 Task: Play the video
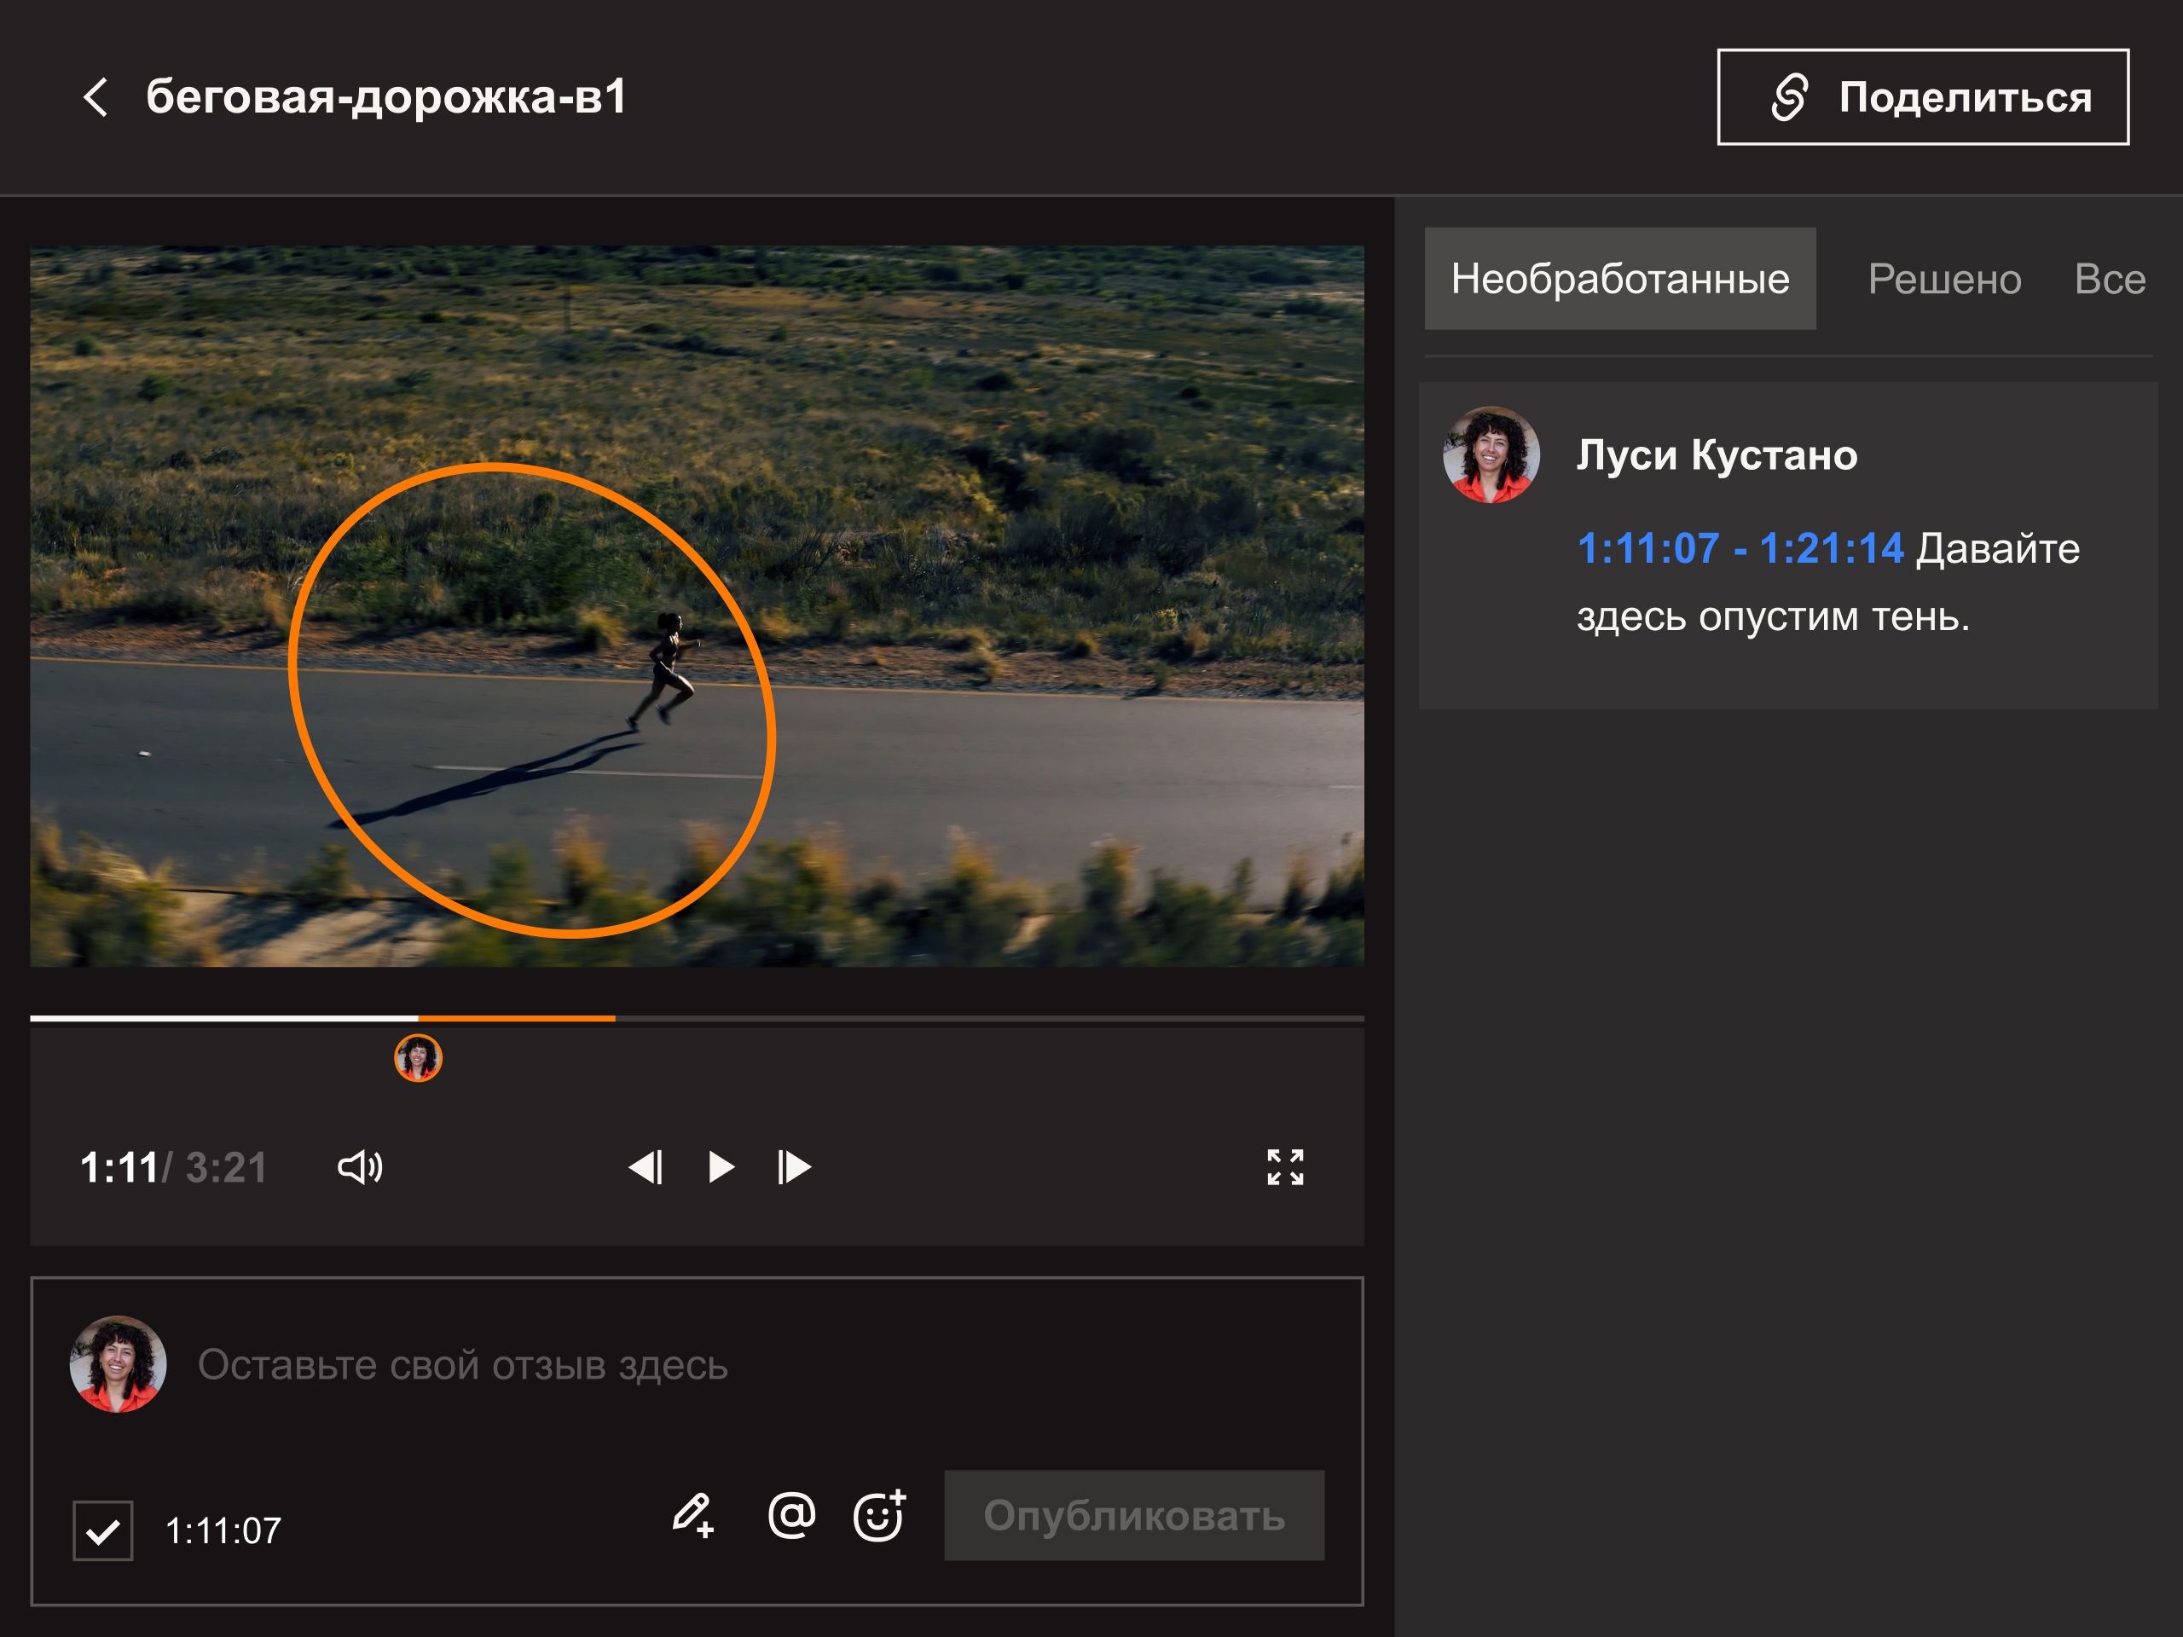tap(720, 1167)
